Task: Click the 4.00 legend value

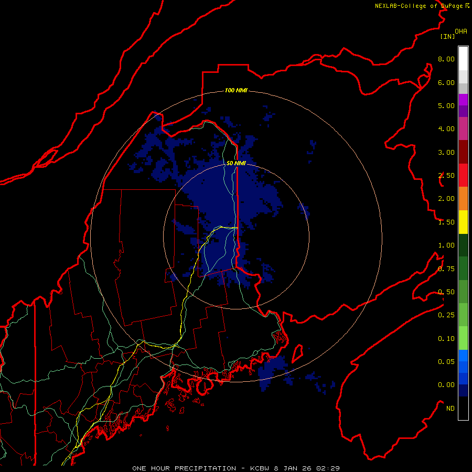Action: tap(446, 129)
